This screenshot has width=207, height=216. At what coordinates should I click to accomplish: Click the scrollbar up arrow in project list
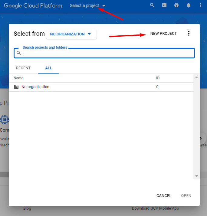pos(196,77)
